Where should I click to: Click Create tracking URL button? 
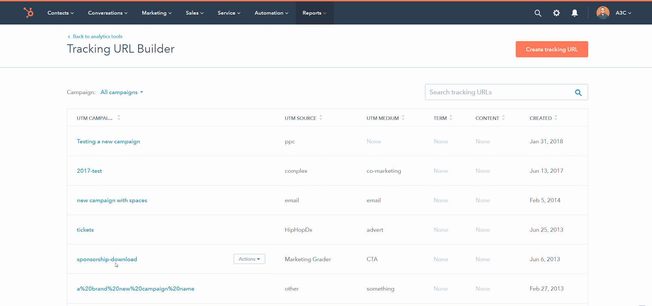tap(552, 49)
